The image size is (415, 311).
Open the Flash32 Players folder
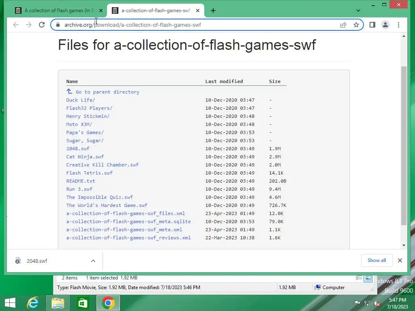pyautogui.click(x=89, y=108)
